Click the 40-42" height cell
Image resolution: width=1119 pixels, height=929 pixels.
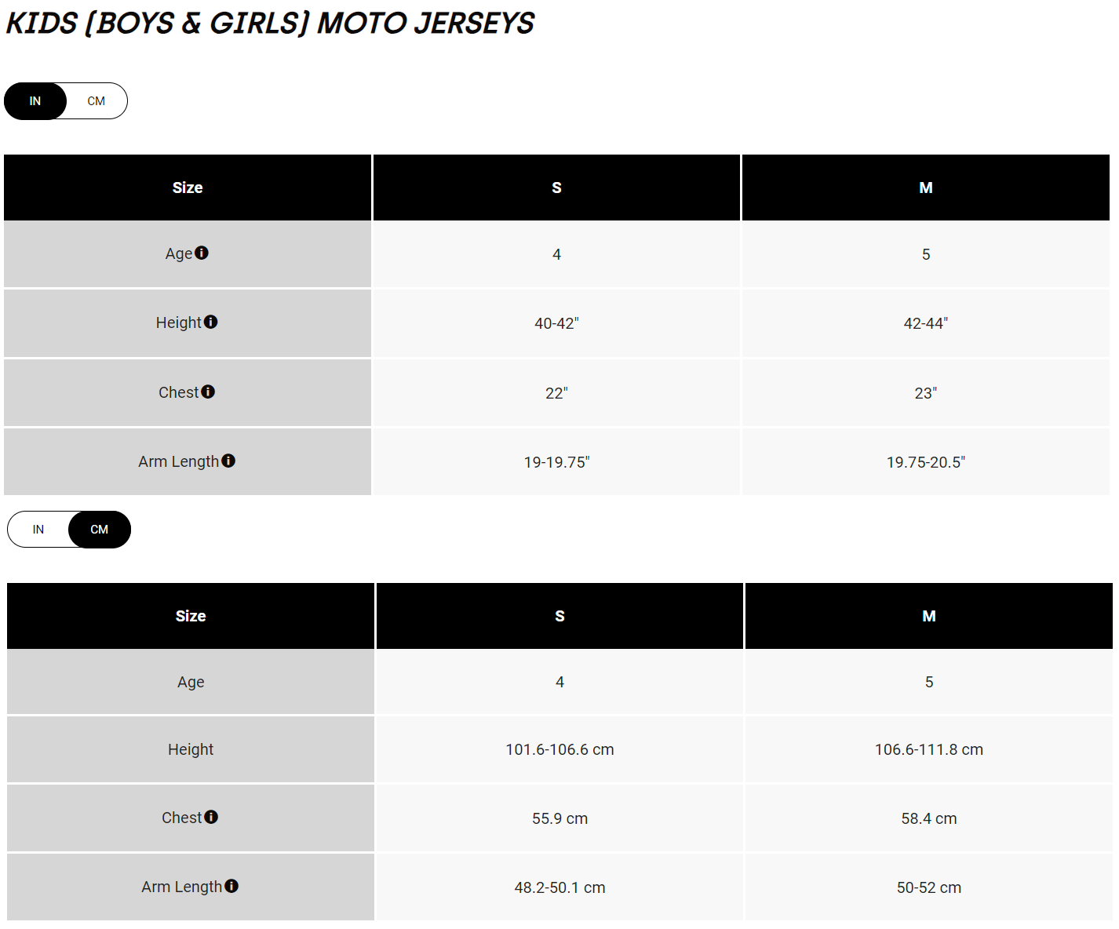click(556, 323)
